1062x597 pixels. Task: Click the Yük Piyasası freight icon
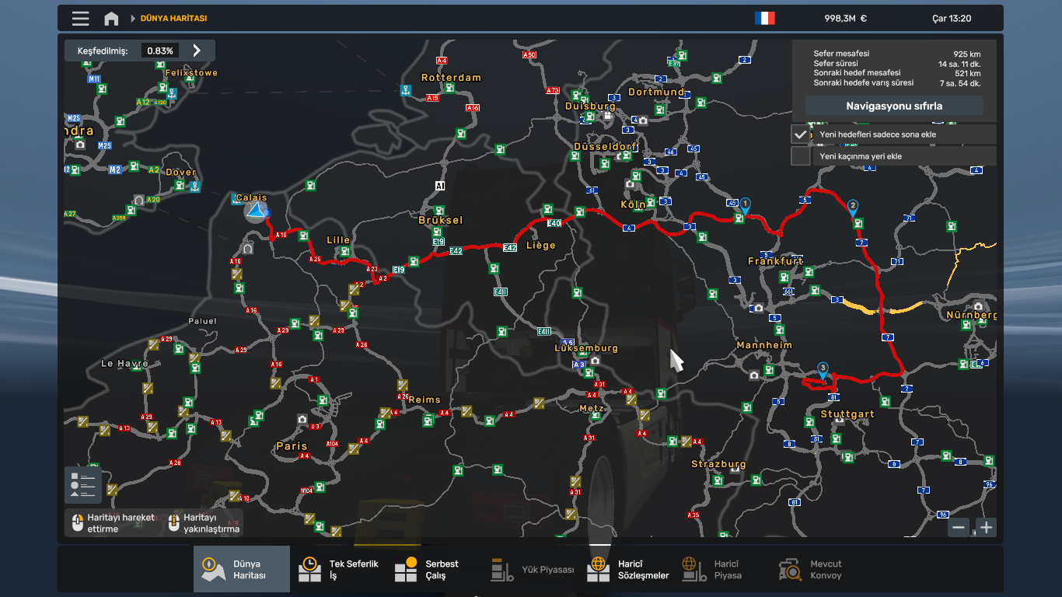tap(502, 570)
